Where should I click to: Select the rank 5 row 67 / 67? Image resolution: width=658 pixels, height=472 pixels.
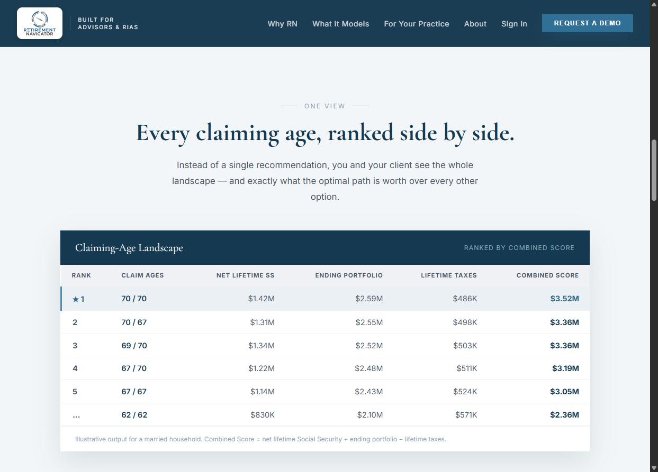[x=325, y=392]
